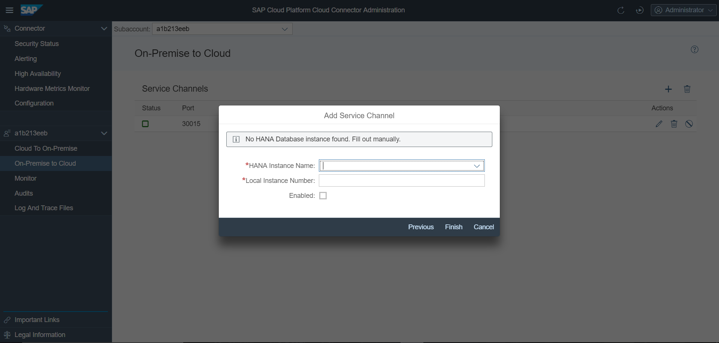The image size is (719, 343).
Task: Select On-Premise to Cloud menu item
Action: point(56,163)
